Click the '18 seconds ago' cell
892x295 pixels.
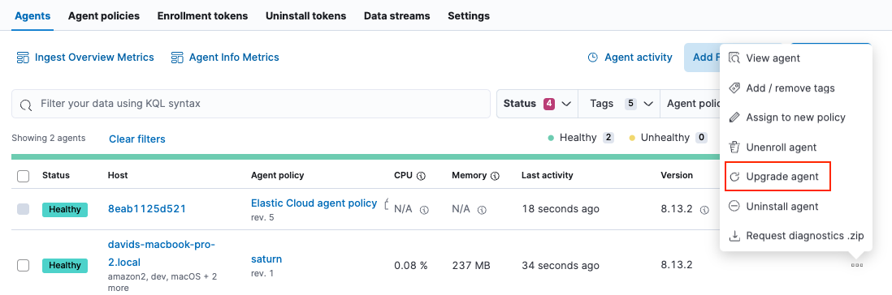561,209
